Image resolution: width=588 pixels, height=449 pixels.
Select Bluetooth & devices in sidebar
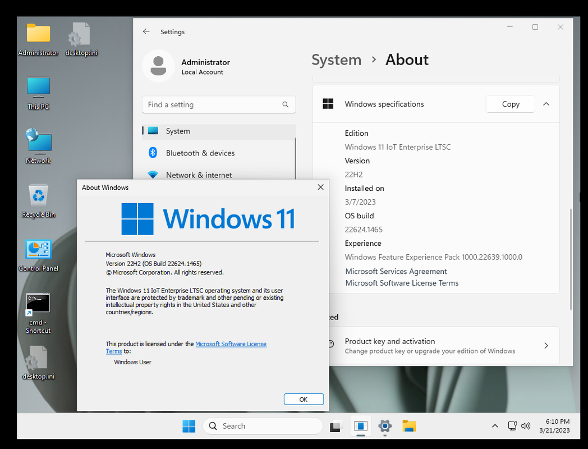[219, 153]
